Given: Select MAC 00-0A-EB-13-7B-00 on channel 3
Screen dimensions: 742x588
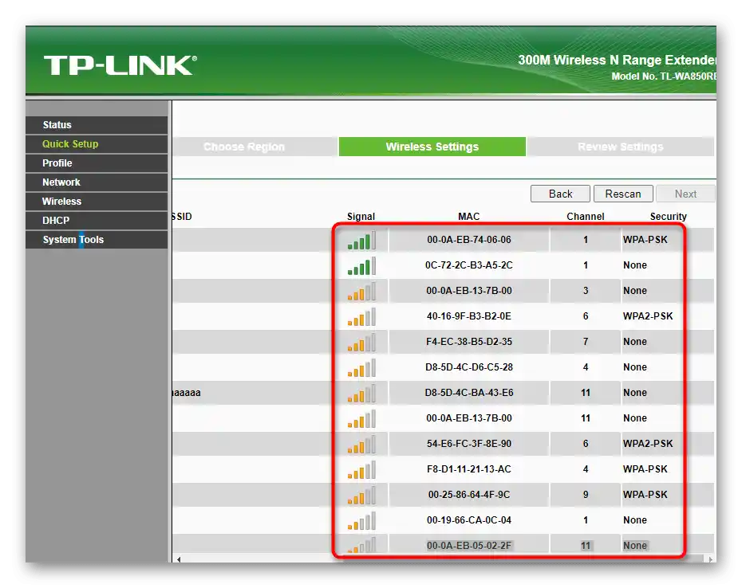Looking at the screenshot, I should (469, 291).
